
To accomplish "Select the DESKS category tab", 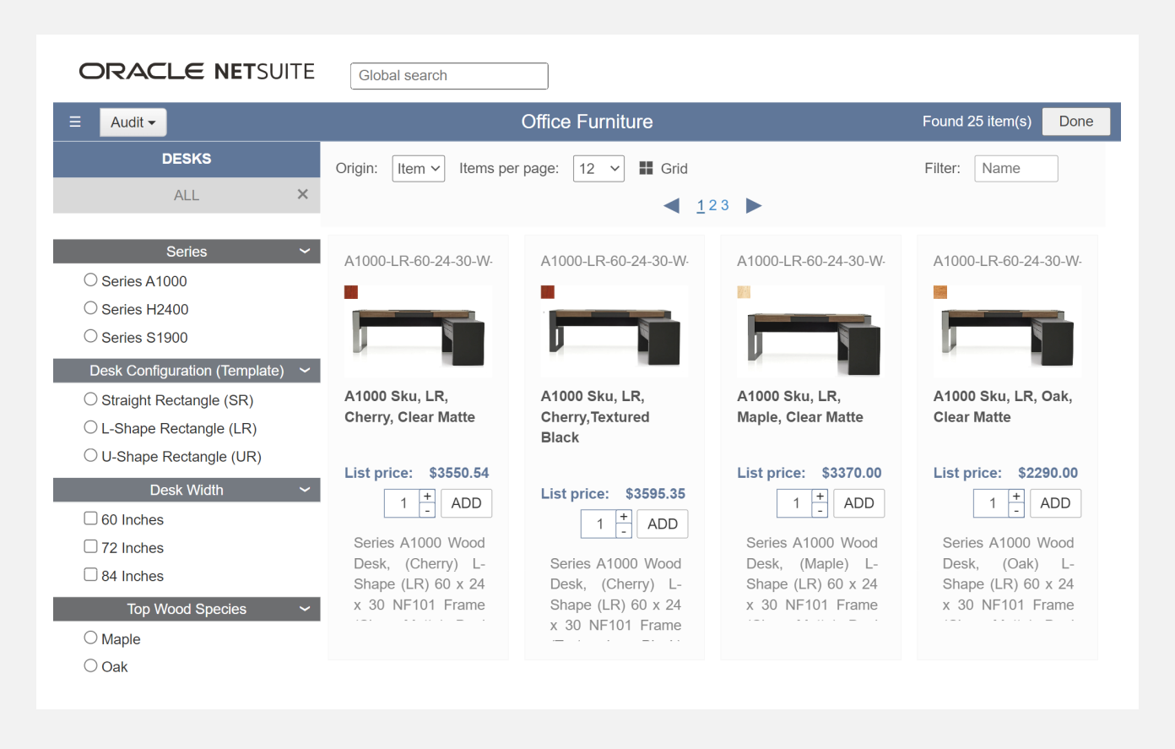I will (187, 159).
